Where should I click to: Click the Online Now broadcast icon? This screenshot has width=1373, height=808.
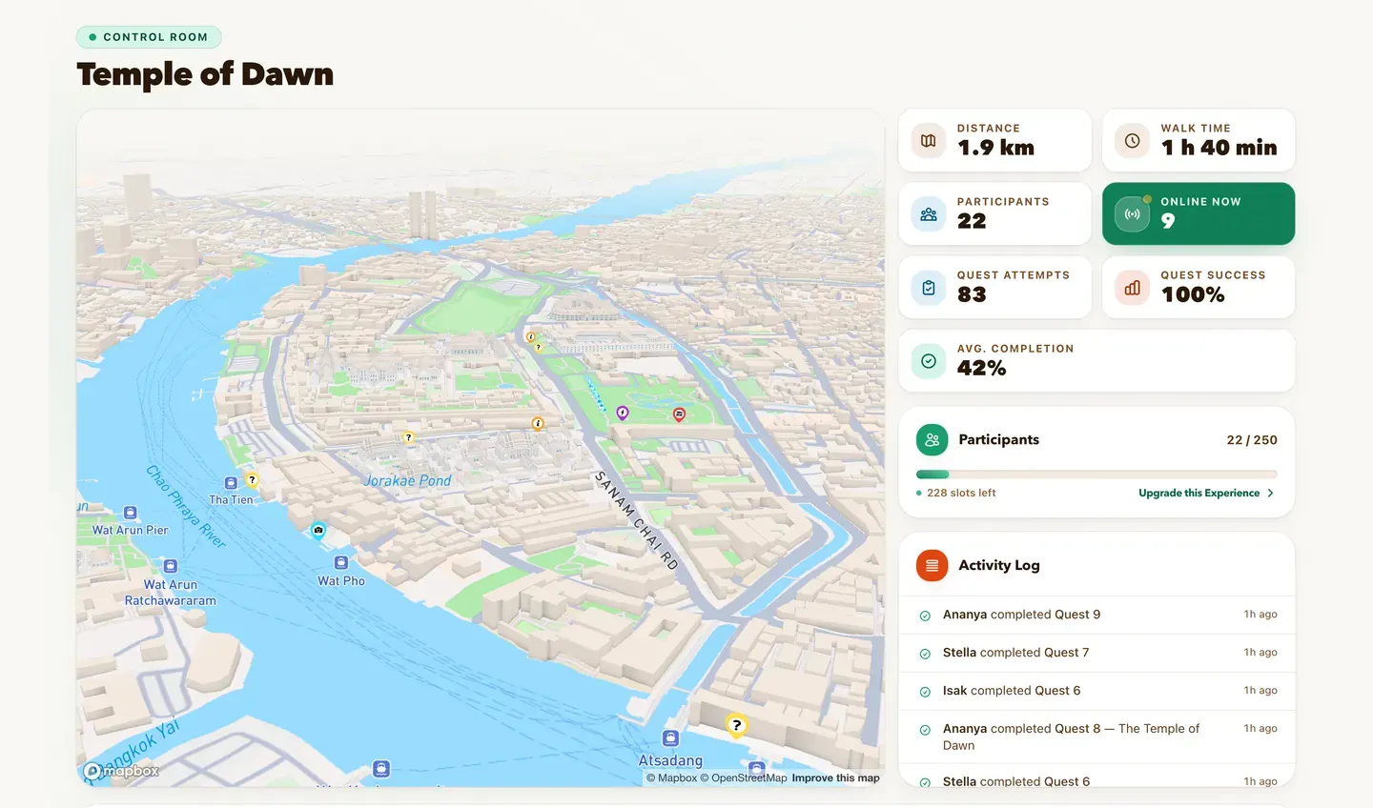coord(1132,214)
